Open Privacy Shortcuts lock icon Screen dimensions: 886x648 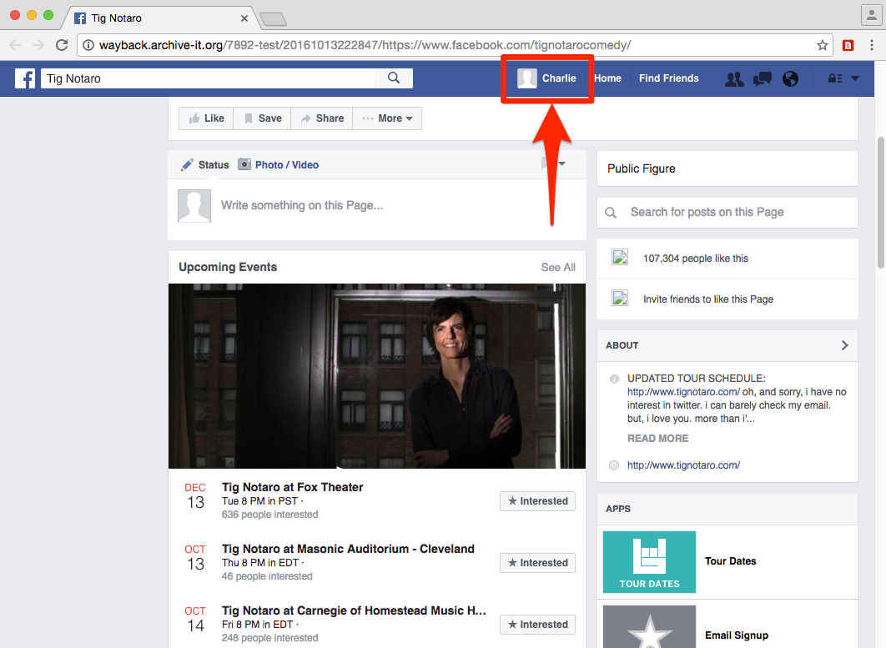click(x=834, y=78)
